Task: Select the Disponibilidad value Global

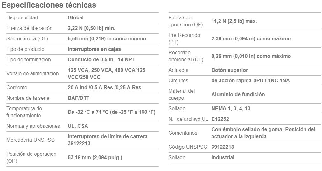Action: coord(76,17)
